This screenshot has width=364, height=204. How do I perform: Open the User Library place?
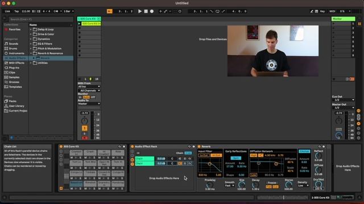[16, 106]
